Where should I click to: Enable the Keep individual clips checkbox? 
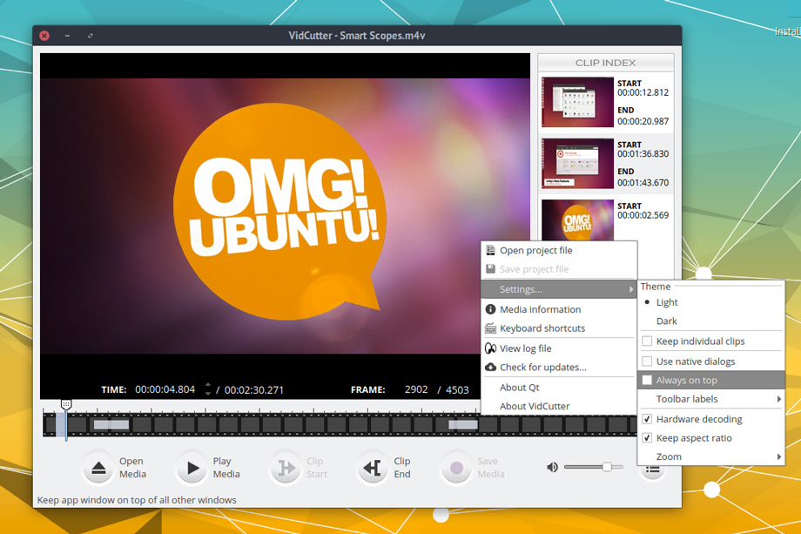[x=647, y=341]
